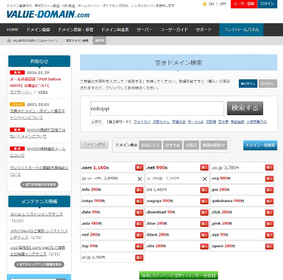Click the red purchase icon for .info
This screenshot has width=283, height=280.
point(139,190)
